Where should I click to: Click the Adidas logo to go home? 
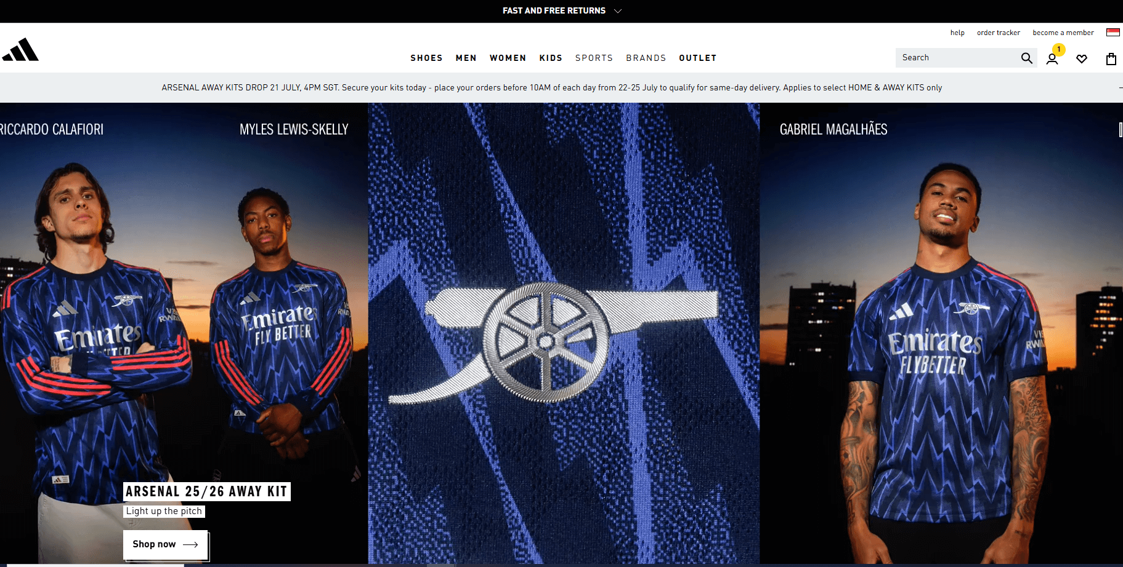click(20, 50)
